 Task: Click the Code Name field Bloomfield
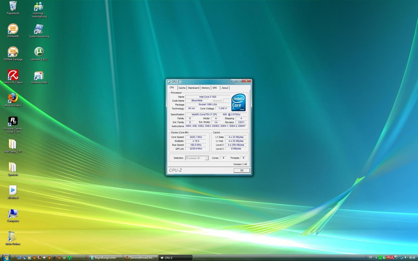tap(197, 100)
